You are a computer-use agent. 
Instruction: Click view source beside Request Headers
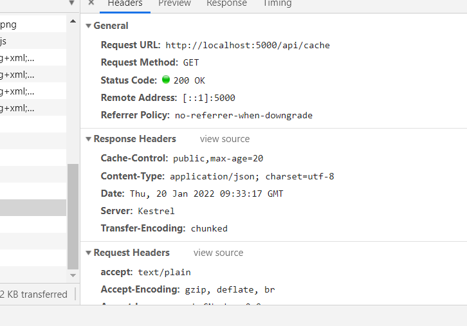(218, 253)
